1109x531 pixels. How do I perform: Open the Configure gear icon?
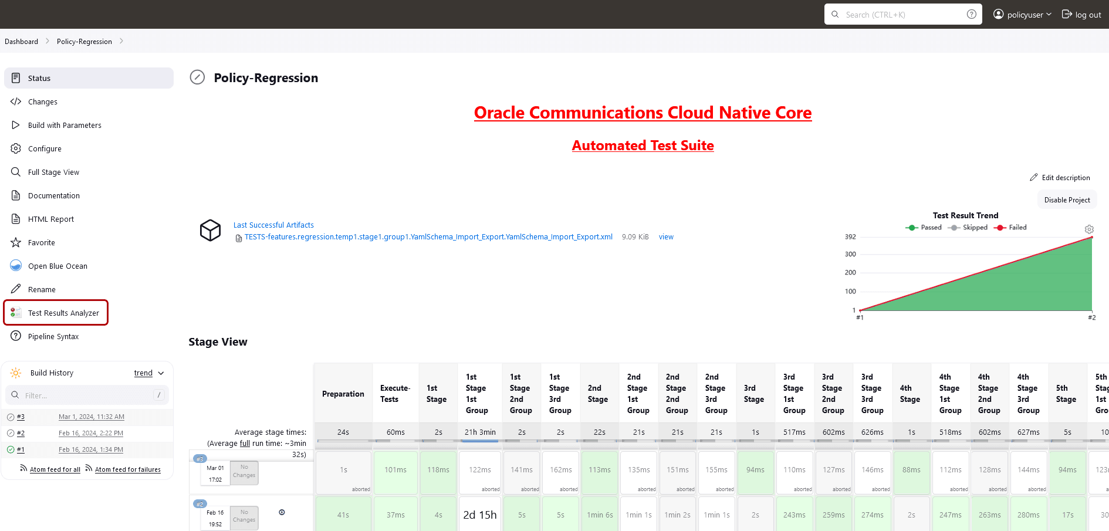(16, 148)
